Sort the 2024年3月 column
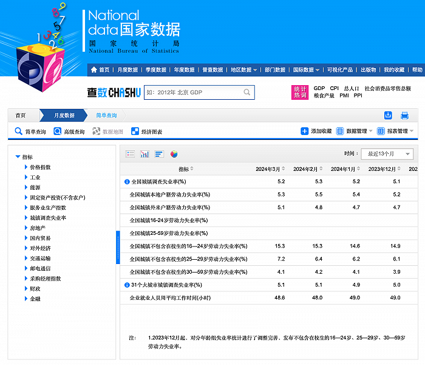 [284, 169]
